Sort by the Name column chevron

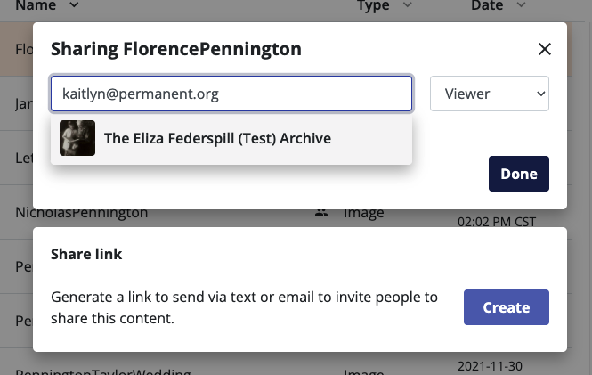click(73, 5)
